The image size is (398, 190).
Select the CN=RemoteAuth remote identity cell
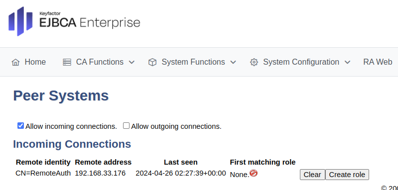[x=43, y=173]
